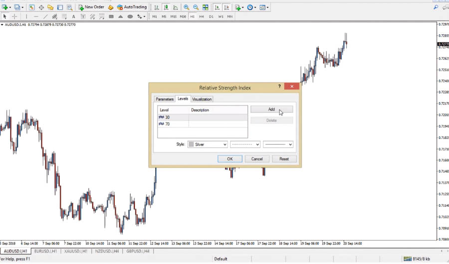Select the triangle shape tool

[x=121, y=16]
